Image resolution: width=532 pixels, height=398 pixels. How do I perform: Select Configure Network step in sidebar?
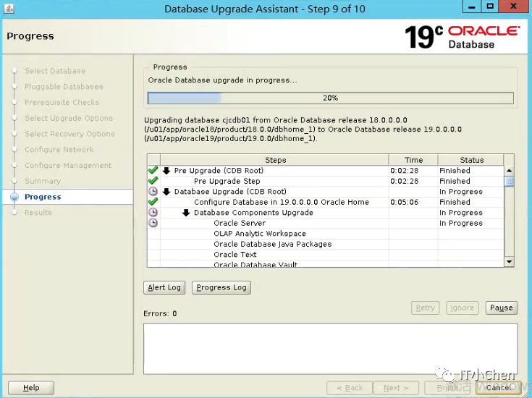[59, 150]
